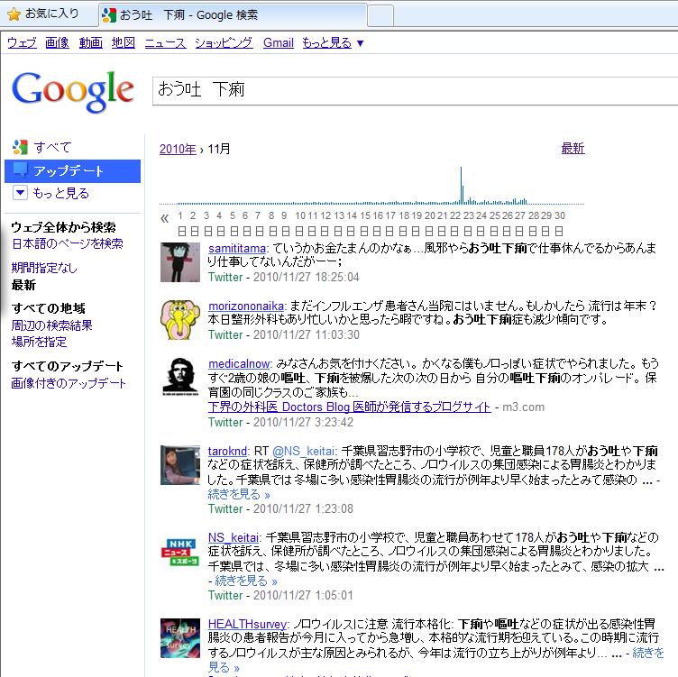Select the おう吐 下痢 - Google 検索 browser tab
678x677 pixels.
[x=233, y=15]
